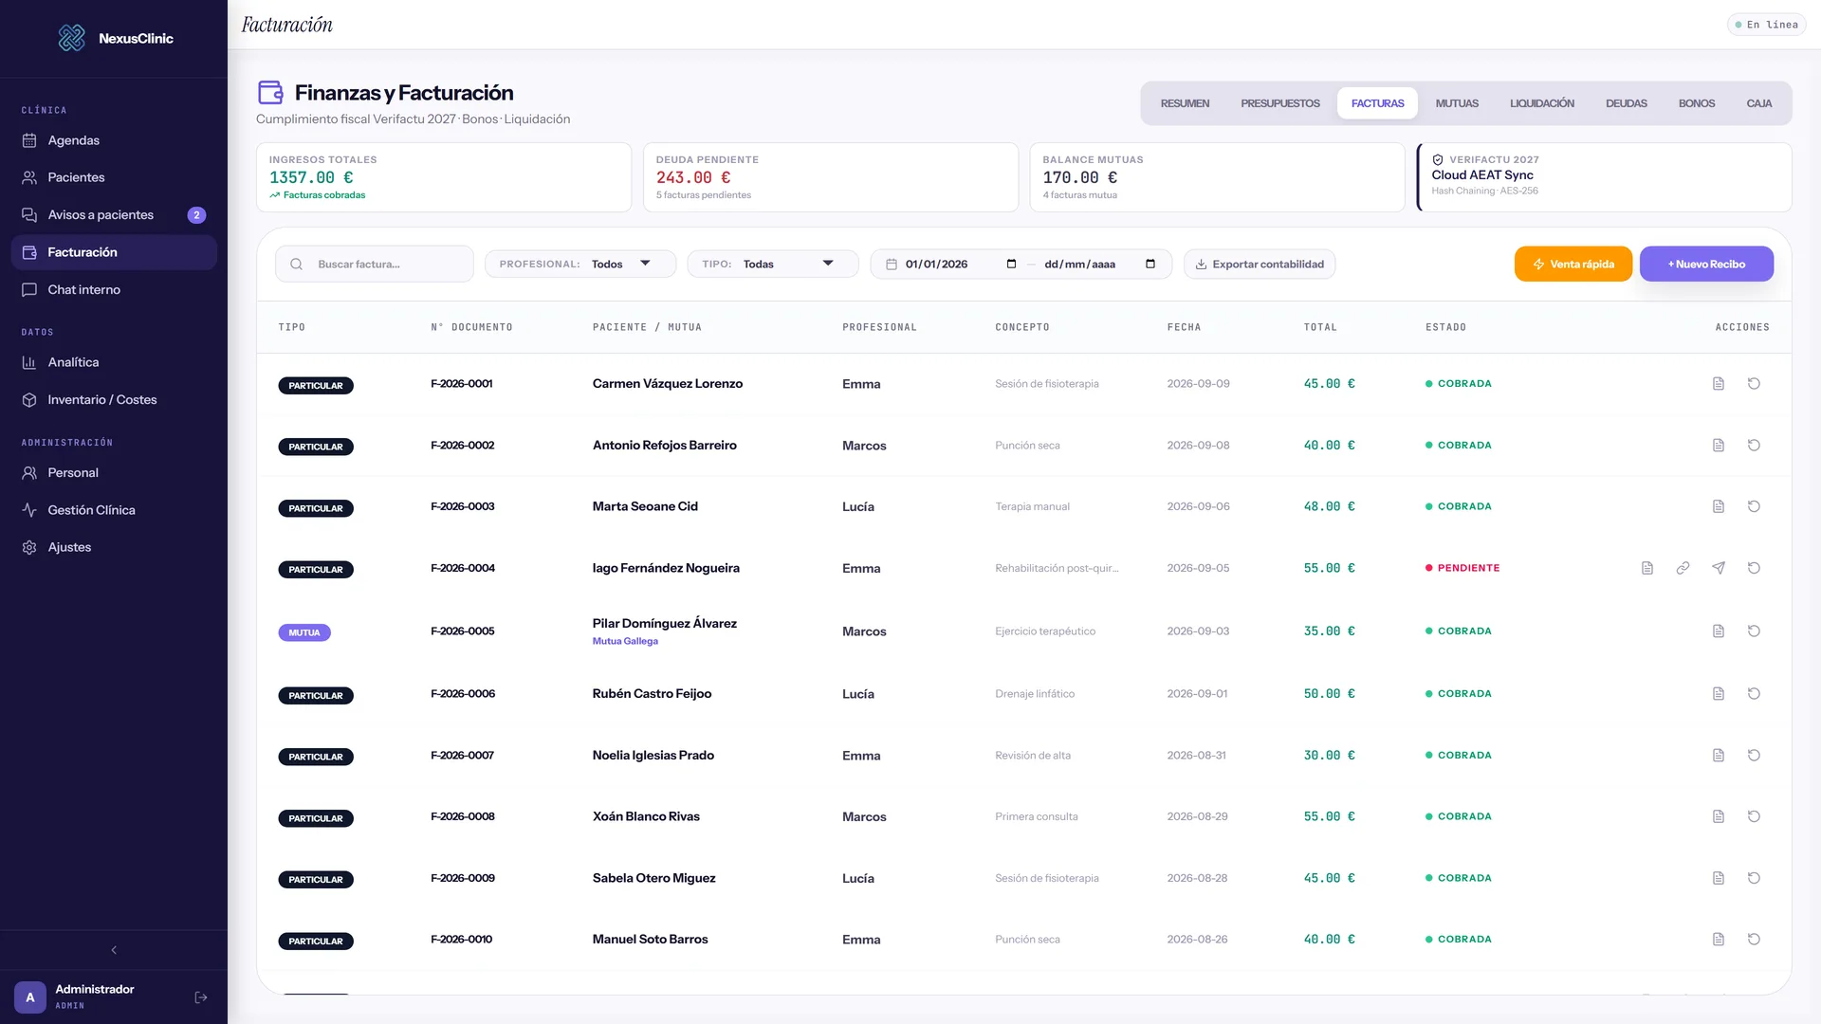Open Ajustes settings

point(114,548)
